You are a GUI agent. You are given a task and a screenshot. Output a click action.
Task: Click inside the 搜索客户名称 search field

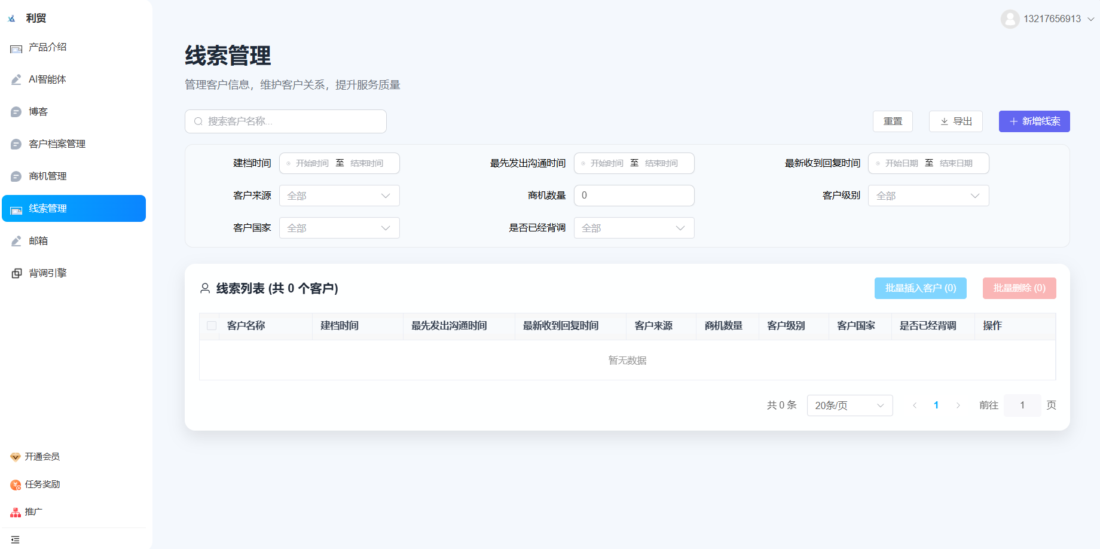[x=285, y=121]
